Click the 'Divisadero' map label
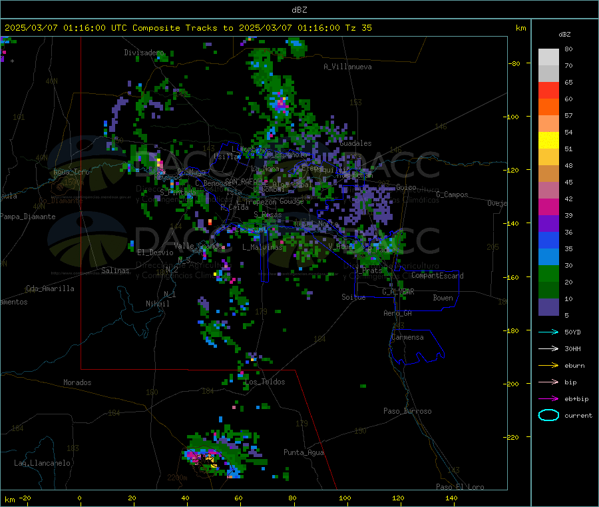The width and height of the screenshot is (599, 507). click(x=144, y=53)
